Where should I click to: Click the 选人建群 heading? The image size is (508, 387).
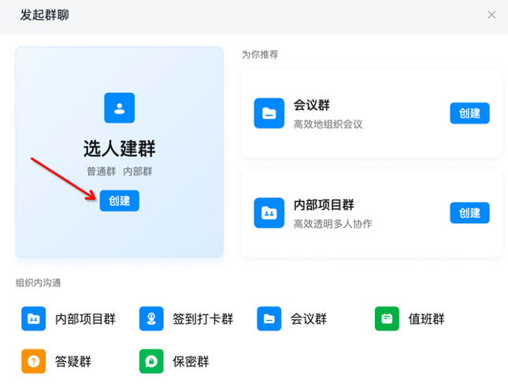[x=119, y=149]
